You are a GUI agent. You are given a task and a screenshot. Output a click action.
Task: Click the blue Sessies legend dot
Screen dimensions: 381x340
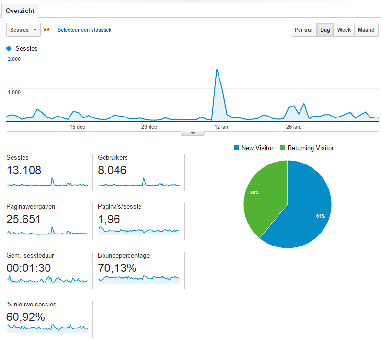pos(9,48)
